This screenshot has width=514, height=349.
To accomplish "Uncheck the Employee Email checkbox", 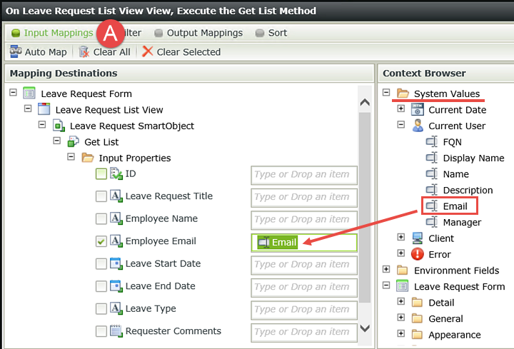I will coord(101,241).
